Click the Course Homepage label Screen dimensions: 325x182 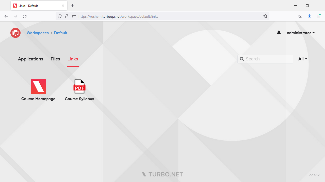38,99
